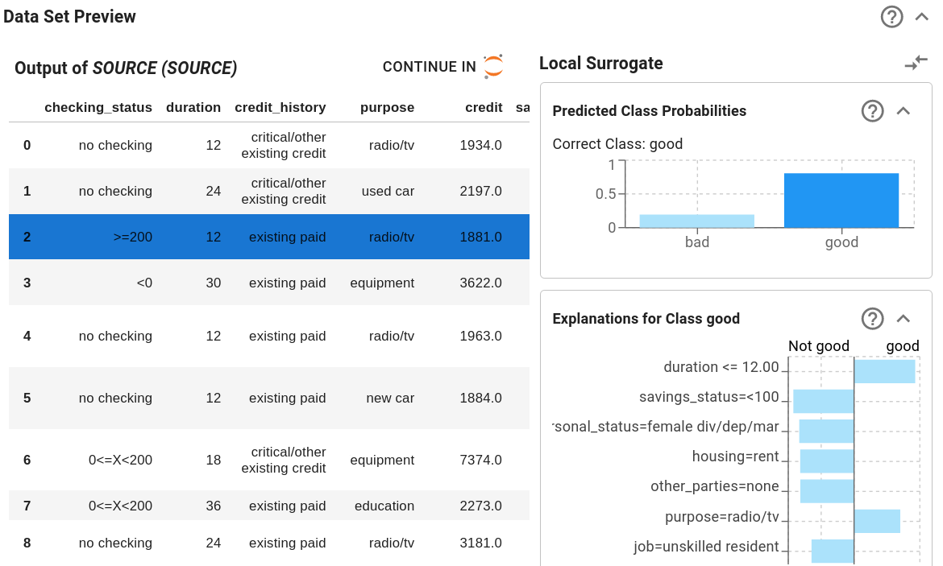Click the job=unskilled resident explanation bar
Screen dimensions: 943x566
tap(833, 551)
